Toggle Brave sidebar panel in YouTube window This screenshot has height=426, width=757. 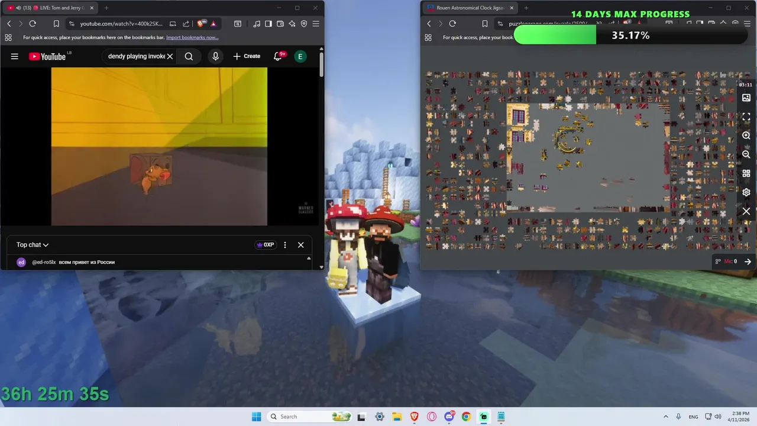(268, 24)
